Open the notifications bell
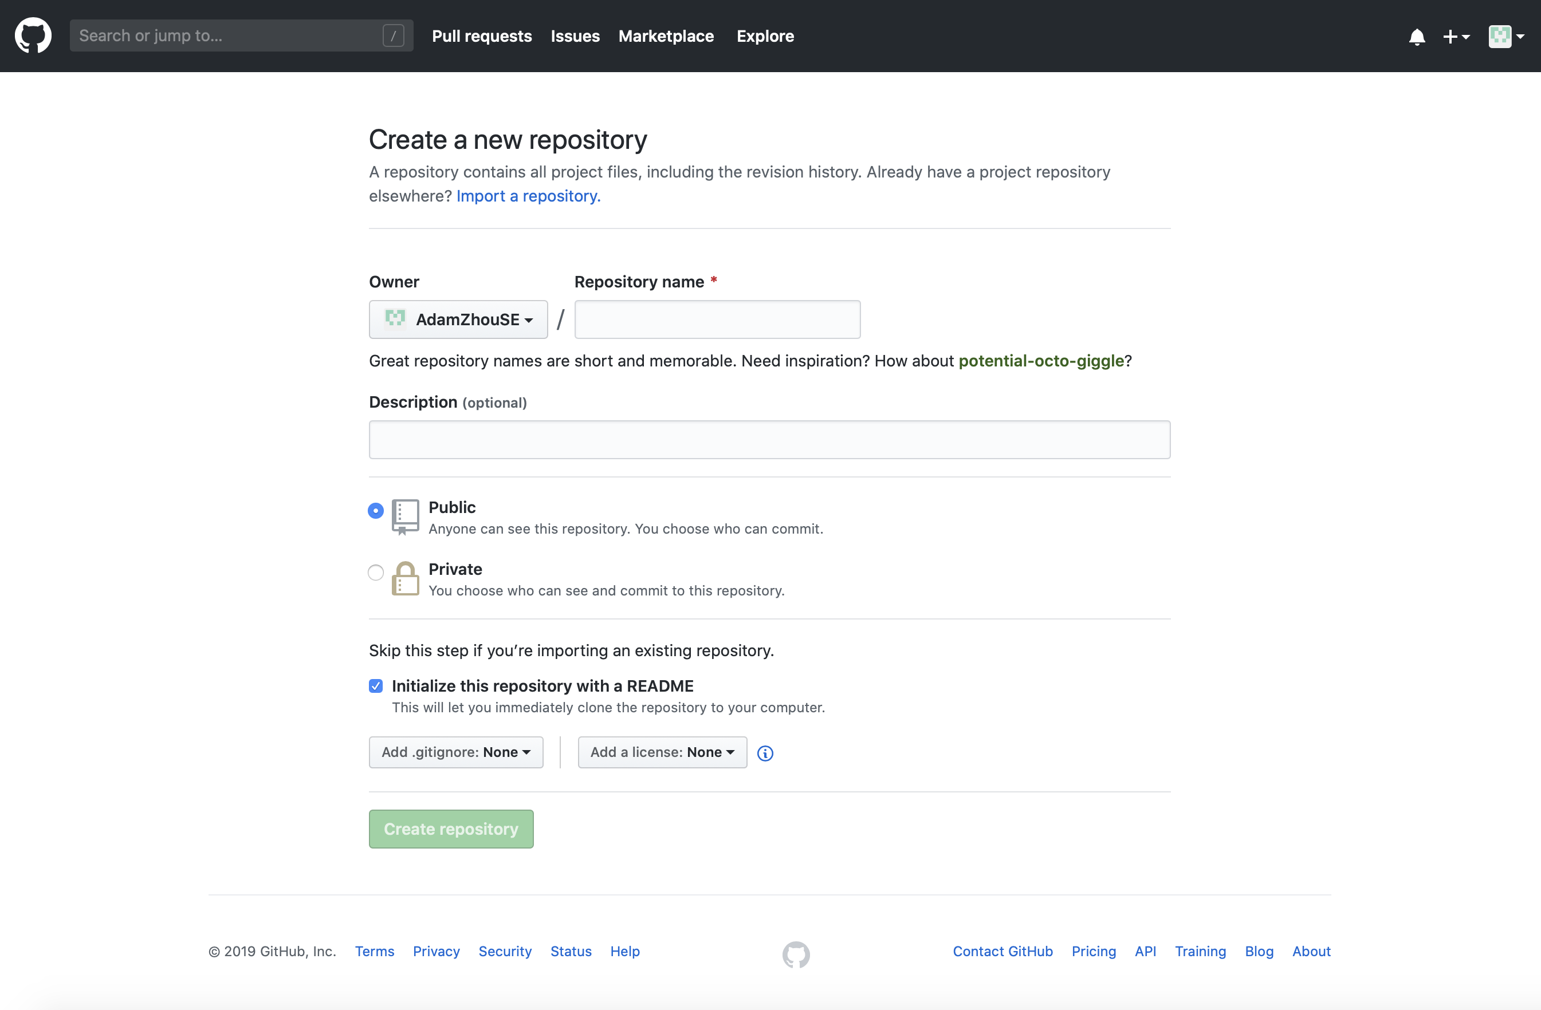 point(1416,37)
